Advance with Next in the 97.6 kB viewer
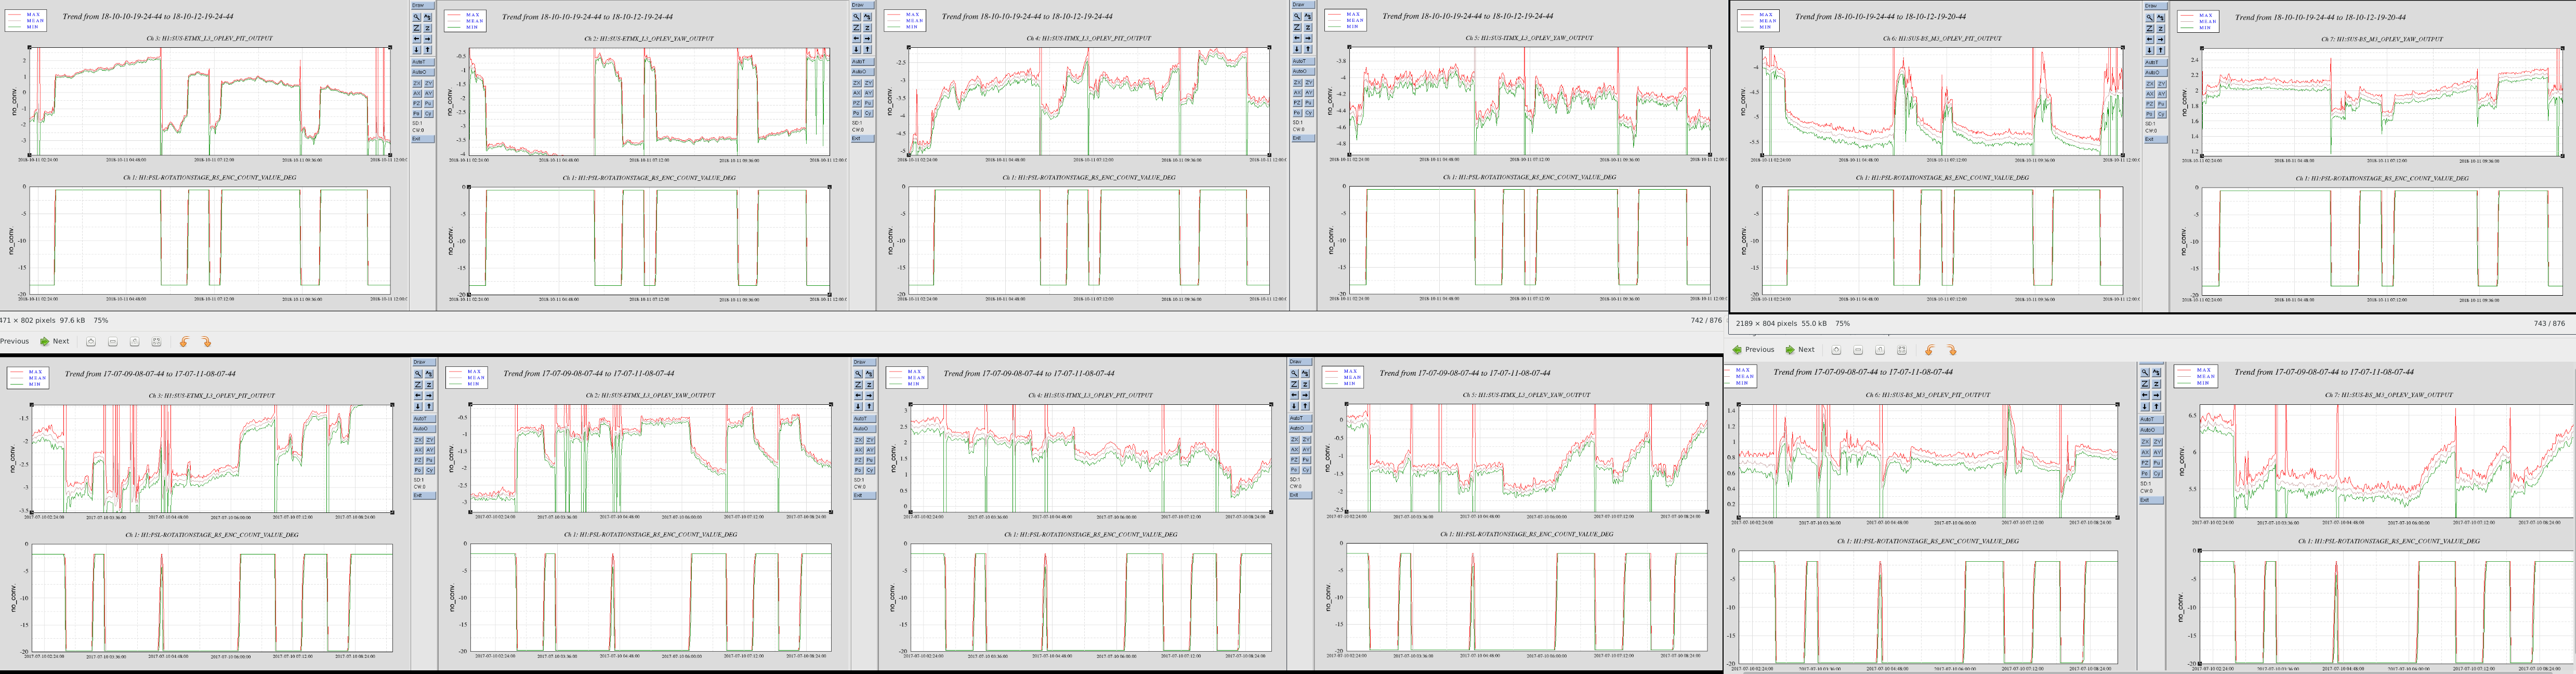 click(x=55, y=341)
